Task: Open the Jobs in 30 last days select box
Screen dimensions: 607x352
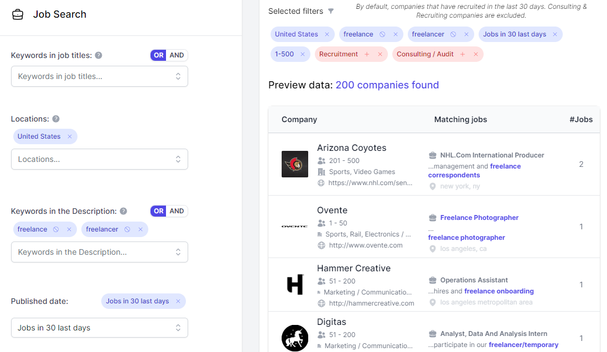Action: point(100,328)
